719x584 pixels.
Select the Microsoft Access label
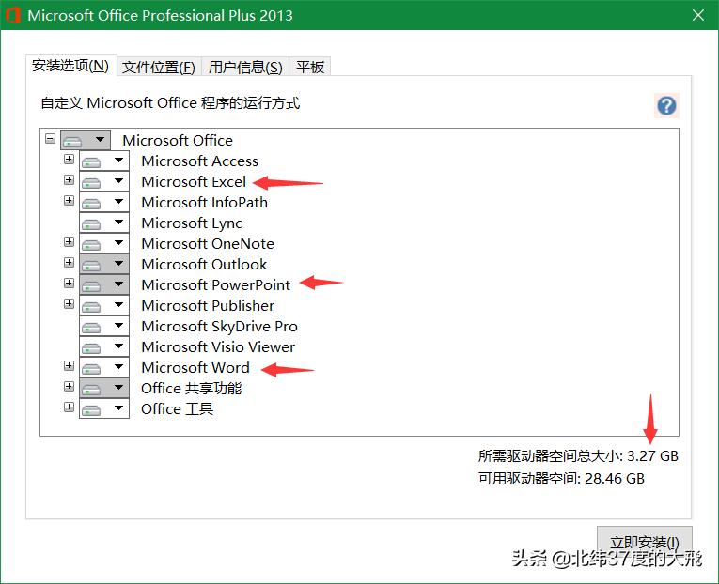click(x=199, y=161)
